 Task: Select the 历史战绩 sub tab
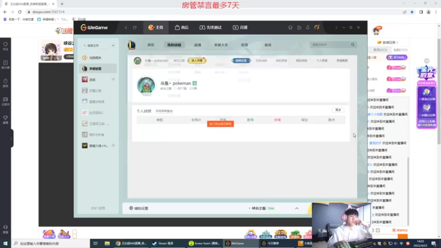pos(261,61)
